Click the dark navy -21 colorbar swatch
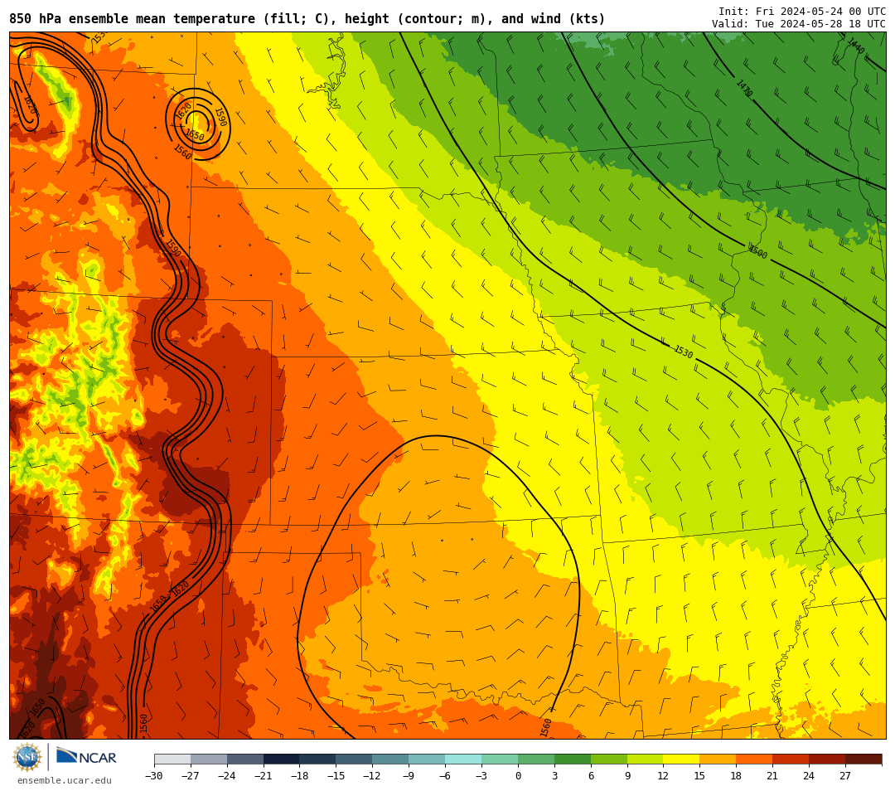 pos(281,759)
